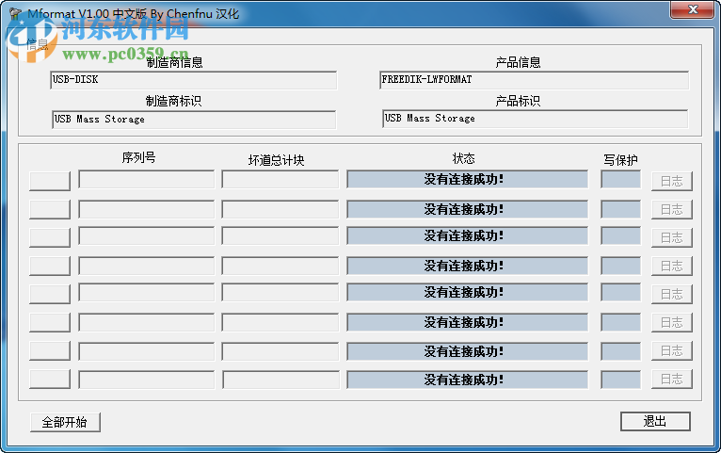Click the eighth row 坏道总计块 field
The height and width of the screenshot is (453, 721).
click(x=280, y=380)
